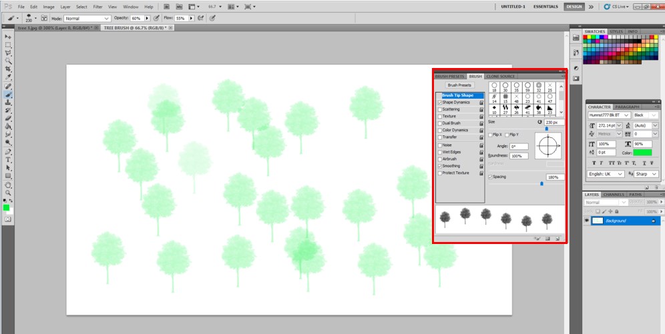
Task: Uncheck the Spacing checkbox
Action: pos(491,177)
